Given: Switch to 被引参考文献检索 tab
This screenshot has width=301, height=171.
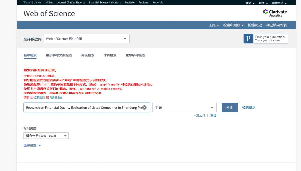Looking at the screenshot, I should tap(59, 55).
